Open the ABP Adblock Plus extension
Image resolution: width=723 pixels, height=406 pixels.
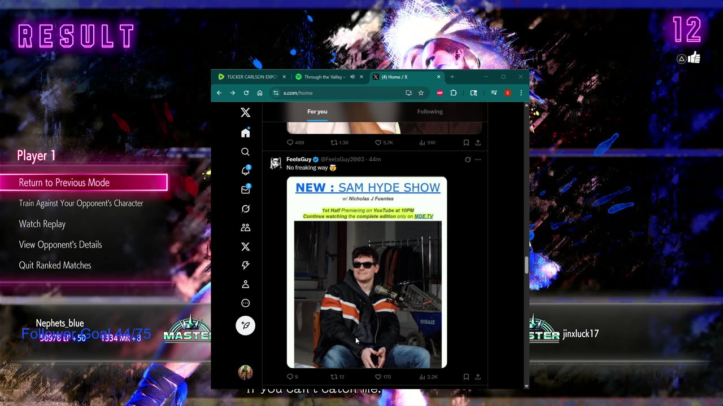click(x=439, y=93)
